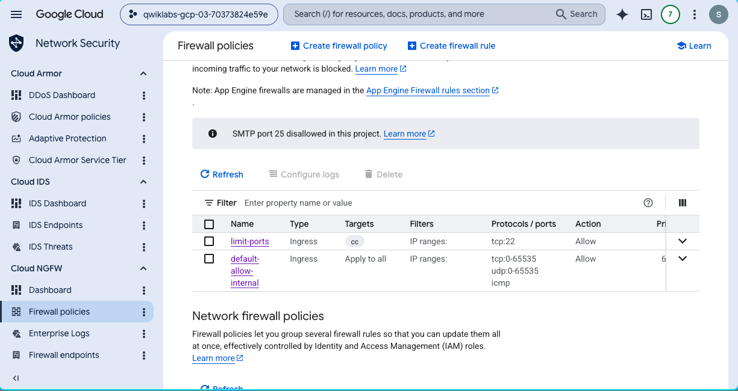Image resolution: width=738 pixels, height=391 pixels.
Task: Open user account avatar S
Action: [x=719, y=14]
